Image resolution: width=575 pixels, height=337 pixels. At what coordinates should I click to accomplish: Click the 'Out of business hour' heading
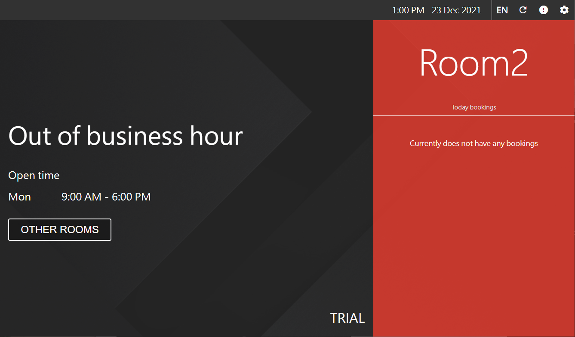pyautogui.click(x=126, y=136)
